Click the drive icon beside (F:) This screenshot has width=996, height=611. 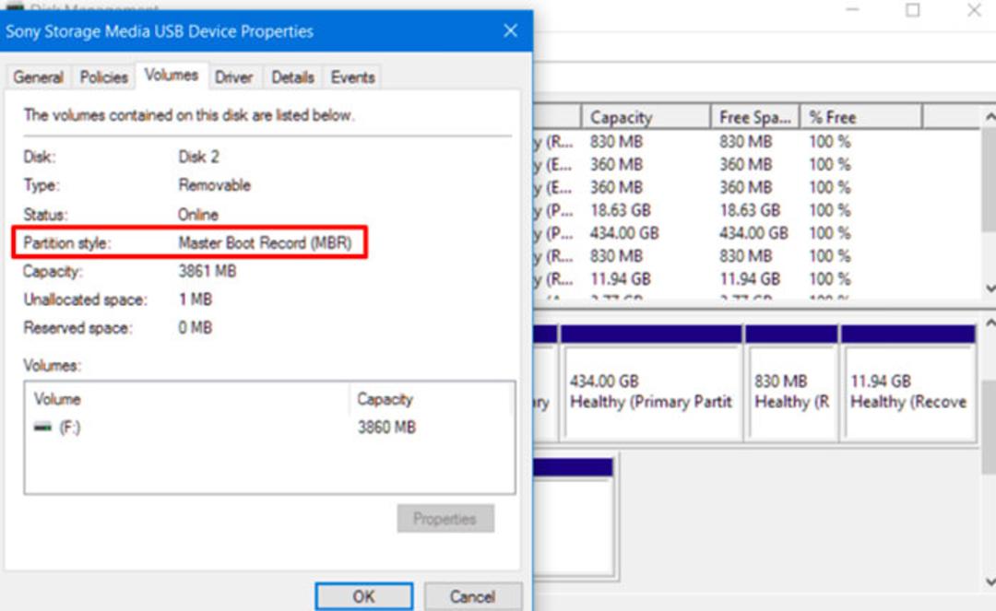point(42,427)
